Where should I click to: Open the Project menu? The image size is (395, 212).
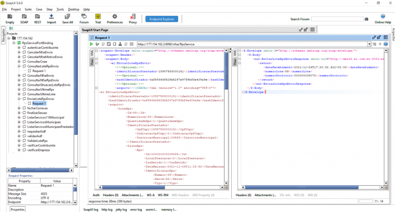16,9
